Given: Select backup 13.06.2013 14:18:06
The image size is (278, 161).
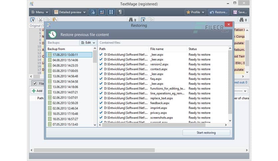Looking at the screenshot, I should point(69,87).
